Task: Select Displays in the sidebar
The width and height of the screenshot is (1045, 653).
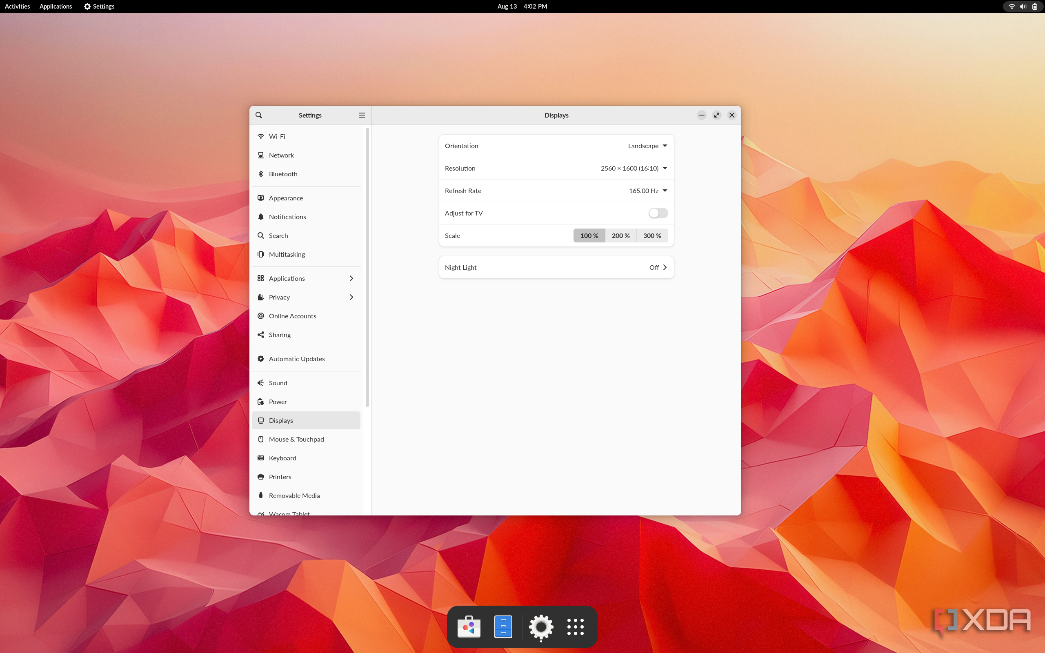Action: pos(306,420)
